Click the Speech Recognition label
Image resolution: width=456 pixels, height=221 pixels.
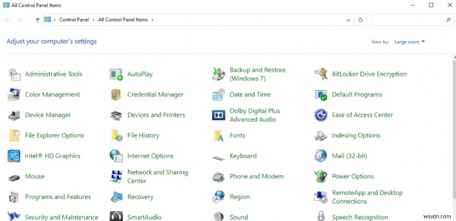tap(360, 217)
